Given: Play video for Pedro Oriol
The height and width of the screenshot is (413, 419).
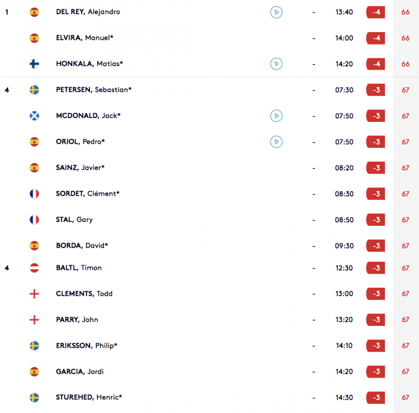Looking at the screenshot, I should (x=276, y=142).
